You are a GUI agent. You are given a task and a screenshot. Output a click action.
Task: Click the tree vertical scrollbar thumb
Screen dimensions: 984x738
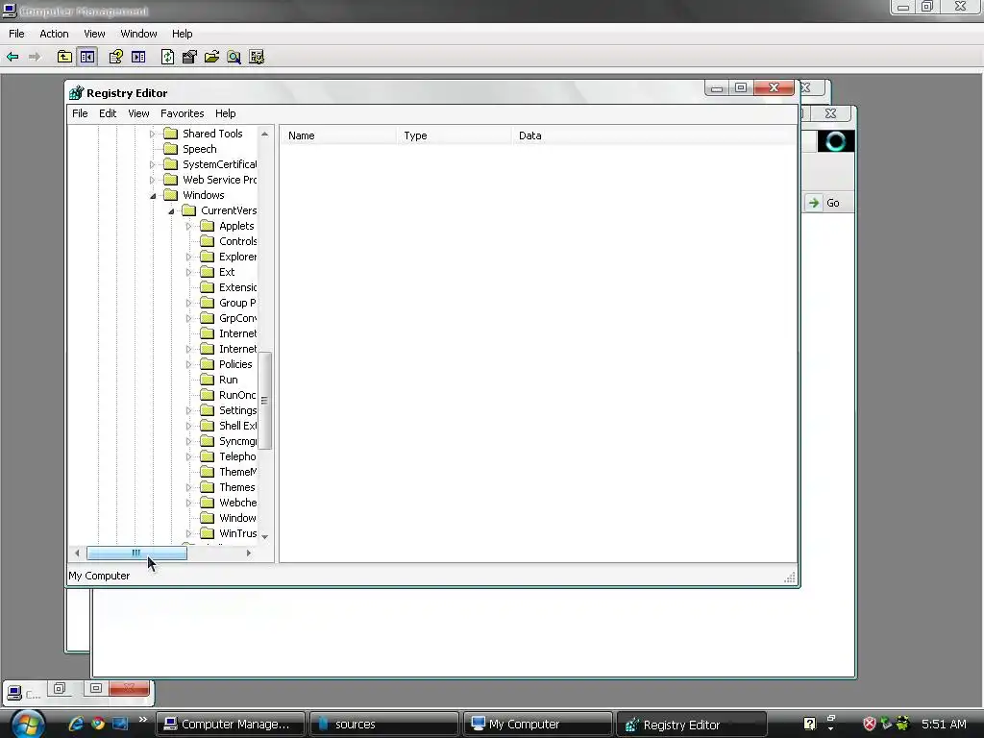265,401
